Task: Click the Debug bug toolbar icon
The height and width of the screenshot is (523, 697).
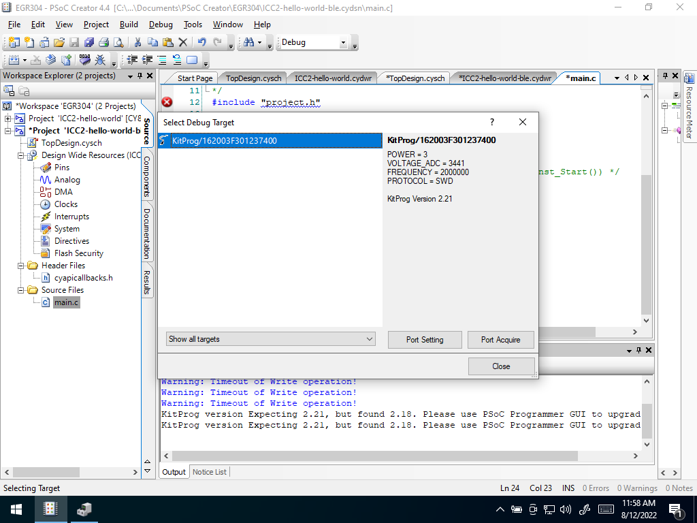Action: (x=101, y=60)
